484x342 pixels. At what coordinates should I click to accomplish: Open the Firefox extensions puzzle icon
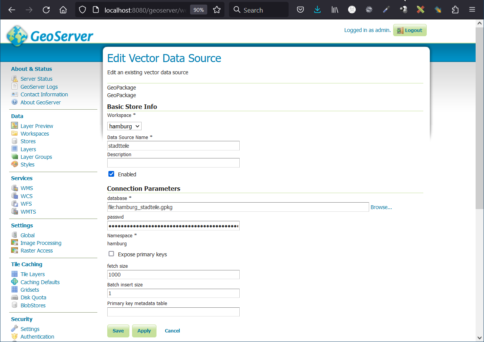tap(455, 10)
